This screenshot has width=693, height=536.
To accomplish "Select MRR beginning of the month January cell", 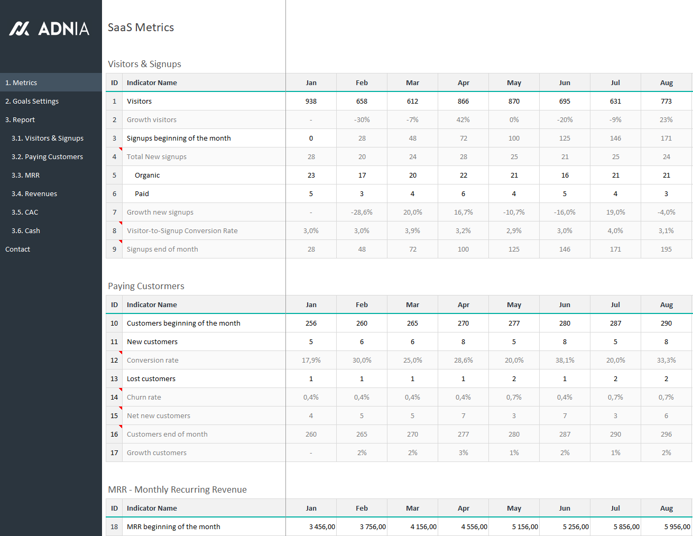I will point(311,526).
